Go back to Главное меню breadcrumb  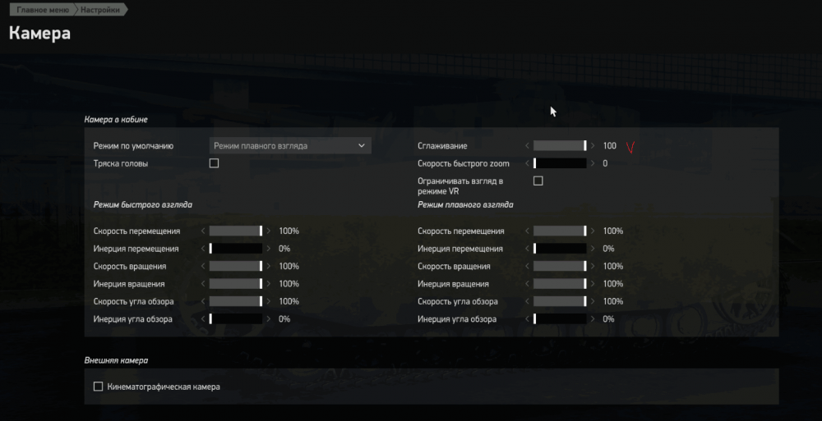point(41,9)
